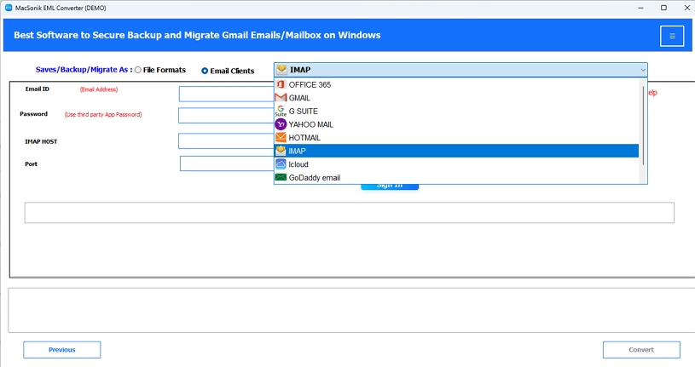Viewport: 695px width, 367px height.
Task: Click the wide status text box
Action: (x=350, y=213)
